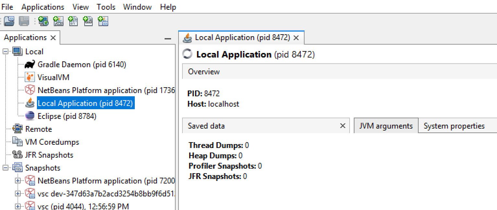The image size is (497, 210).
Task: Open the File menu
Action: (7, 7)
